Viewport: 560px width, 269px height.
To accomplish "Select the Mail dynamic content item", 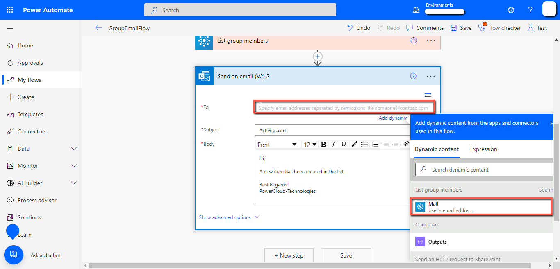I will (x=481, y=207).
